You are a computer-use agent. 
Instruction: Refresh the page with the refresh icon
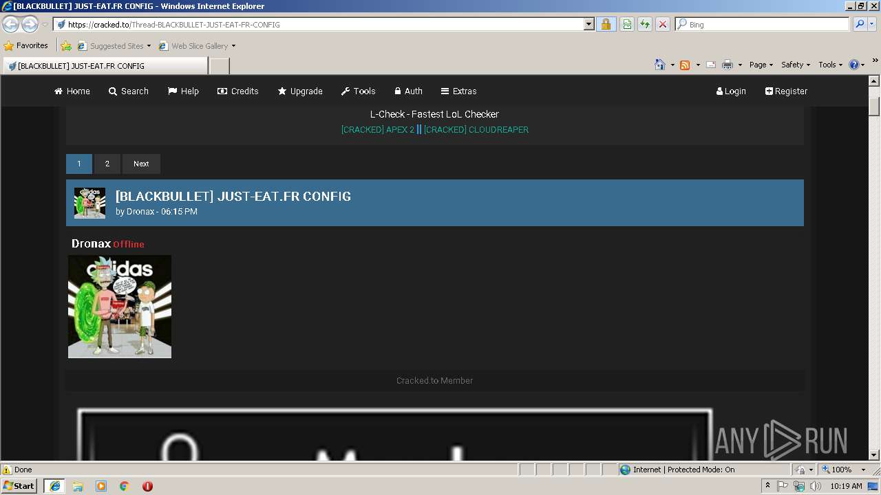(645, 24)
